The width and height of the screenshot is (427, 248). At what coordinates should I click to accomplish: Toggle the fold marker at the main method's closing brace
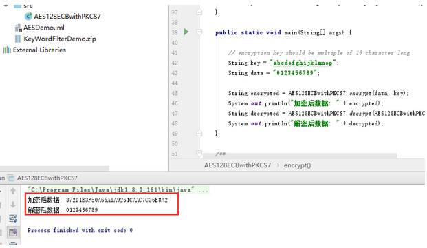[x=199, y=133]
